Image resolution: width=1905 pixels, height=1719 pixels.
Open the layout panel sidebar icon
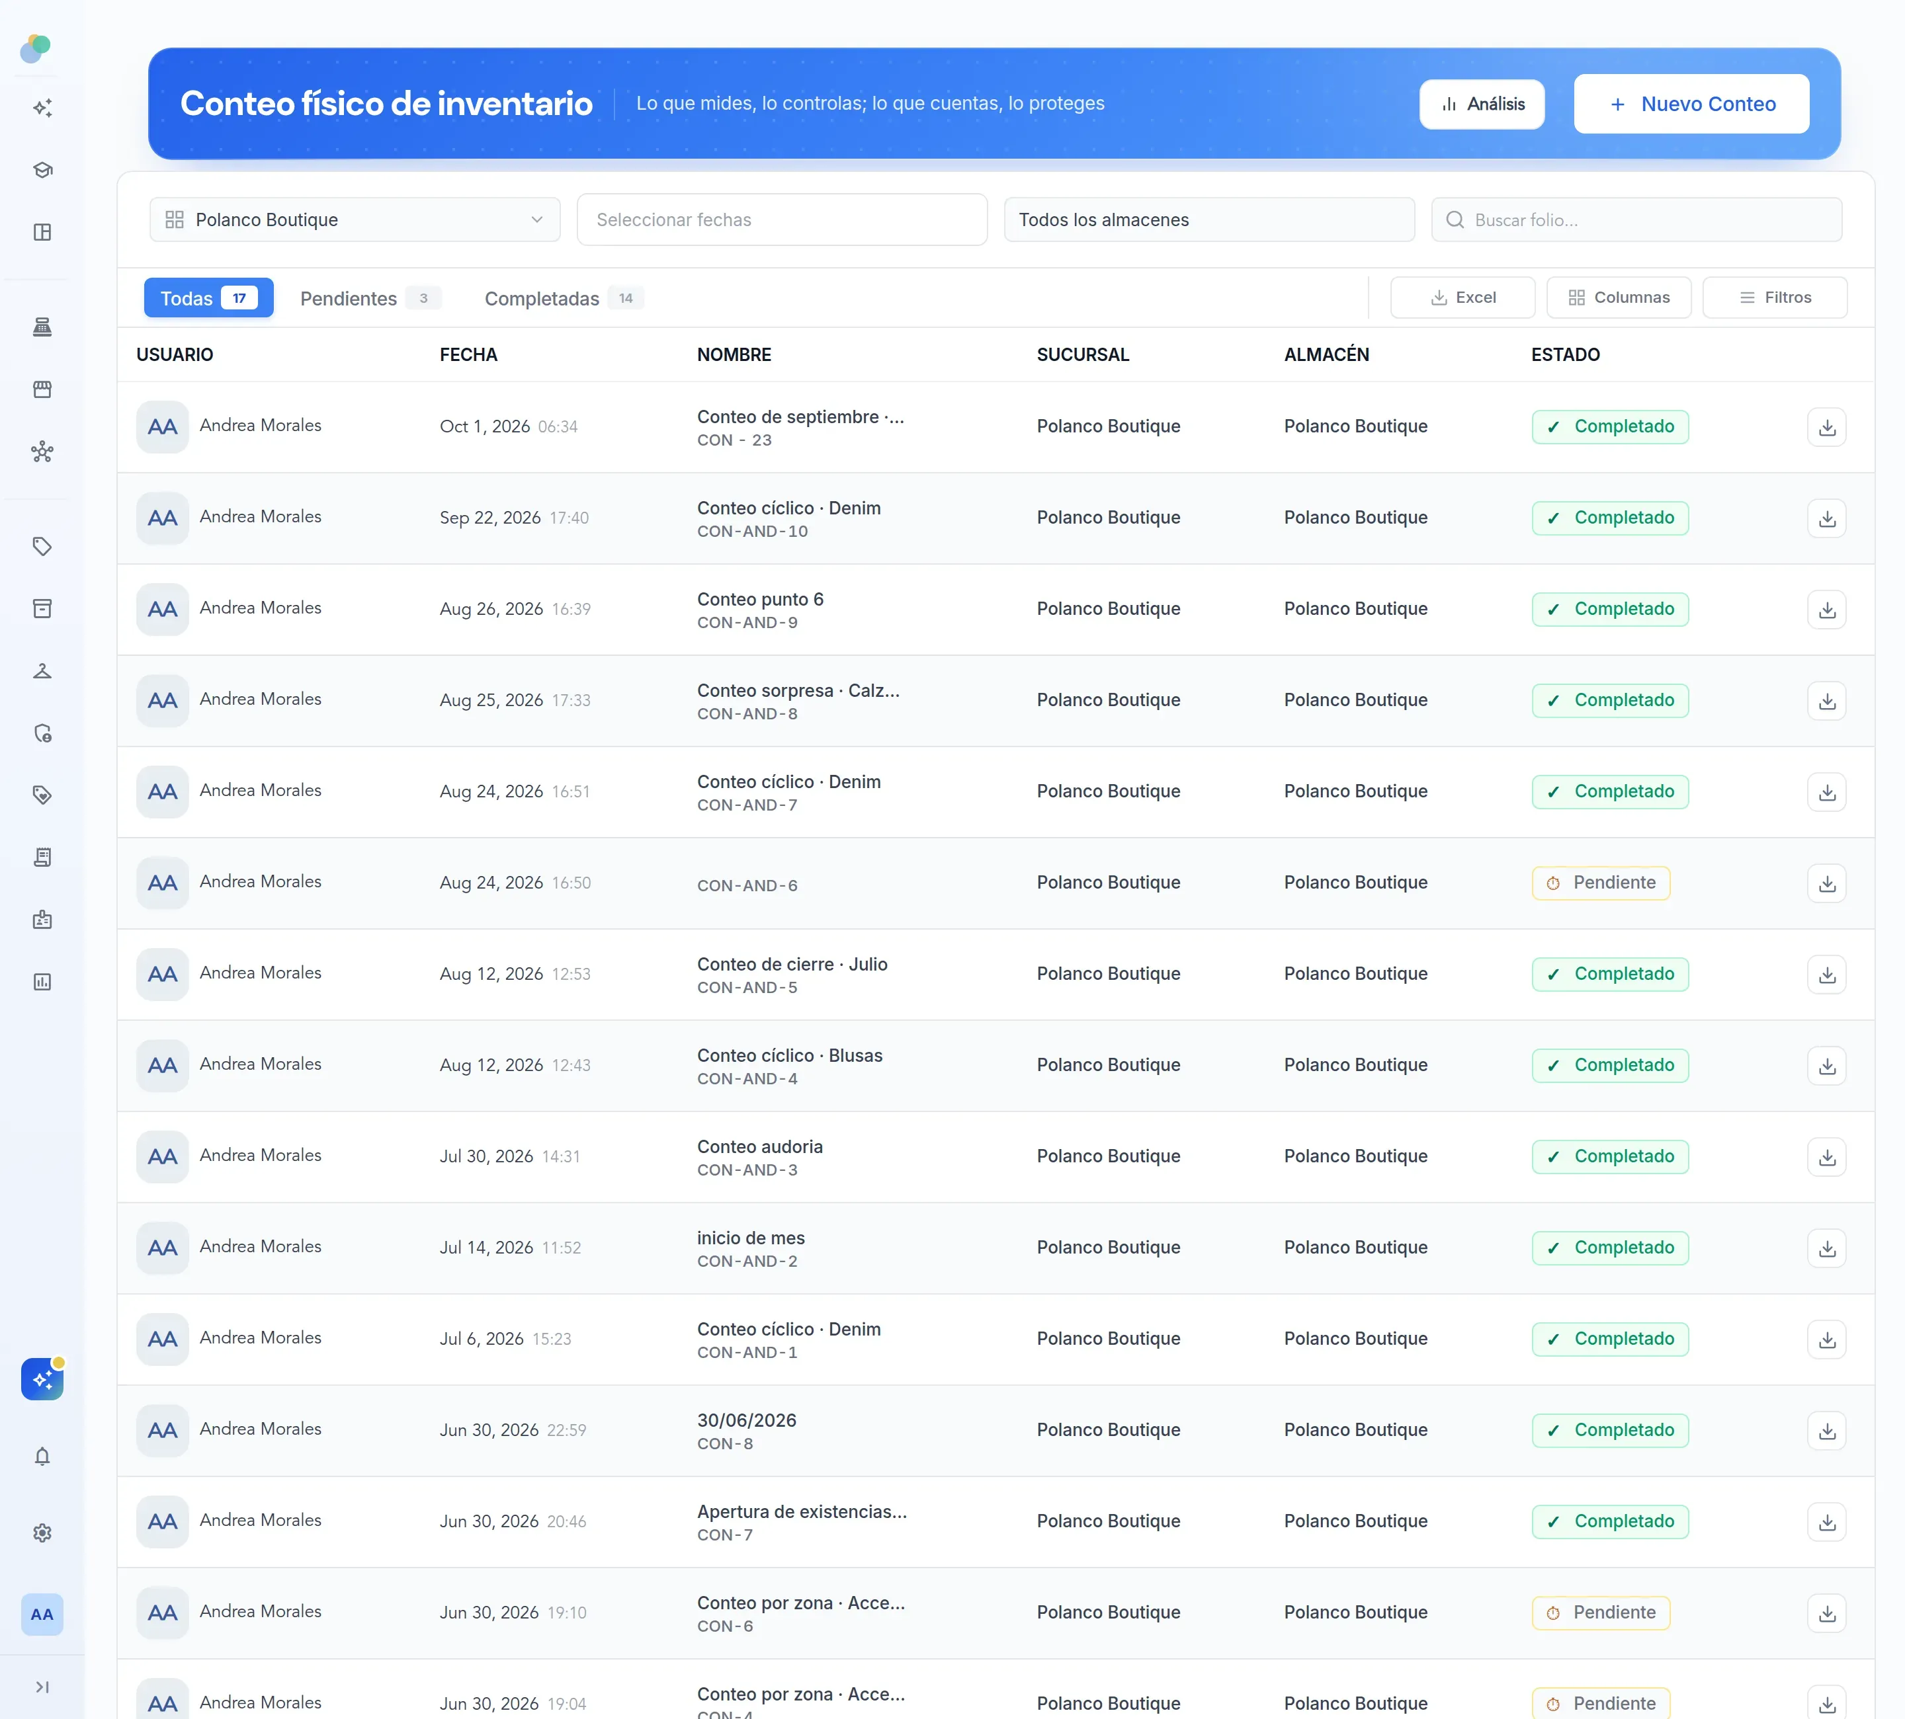[x=42, y=232]
